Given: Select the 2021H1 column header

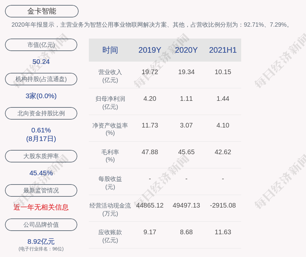Looking at the screenshot, I should pyautogui.click(x=223, y=50).
